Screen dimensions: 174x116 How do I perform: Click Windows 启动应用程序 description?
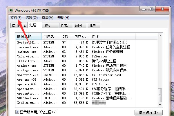tap(109, 66)
